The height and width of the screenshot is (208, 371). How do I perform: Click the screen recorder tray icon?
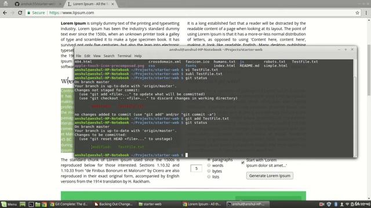(322, 204)
